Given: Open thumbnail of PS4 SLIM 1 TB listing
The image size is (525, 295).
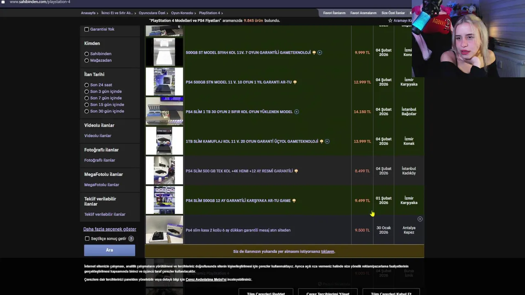Looking at the screenshot, I should click(164, 111).
